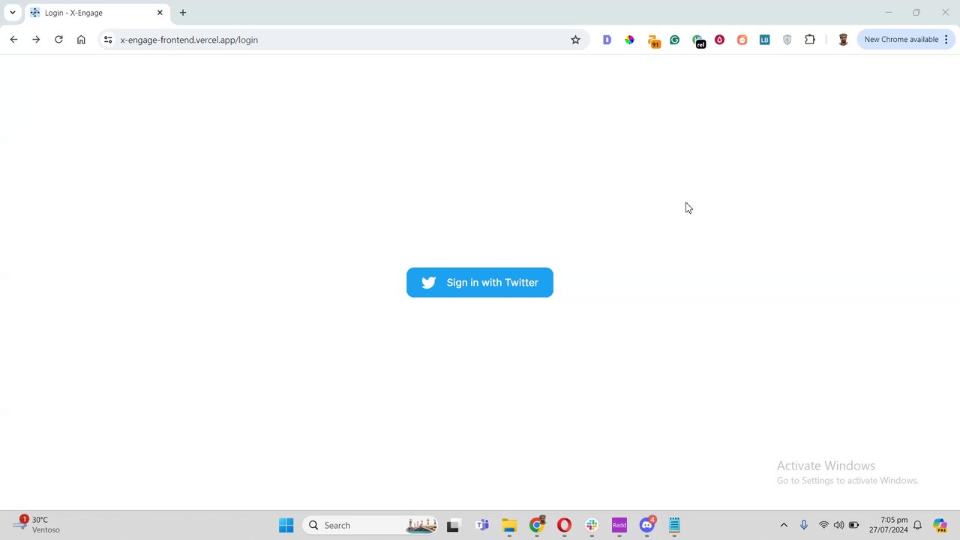Select the Login - X-Engage tab
This screenshot has width=960, height=540.
coord(96,13)
